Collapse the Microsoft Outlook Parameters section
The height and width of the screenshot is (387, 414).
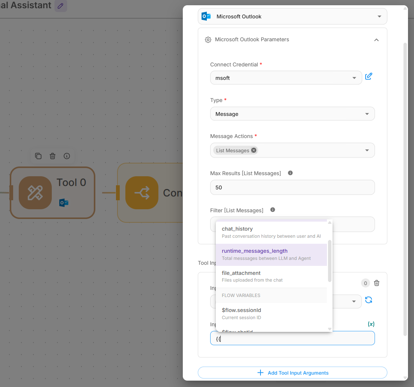376,40
